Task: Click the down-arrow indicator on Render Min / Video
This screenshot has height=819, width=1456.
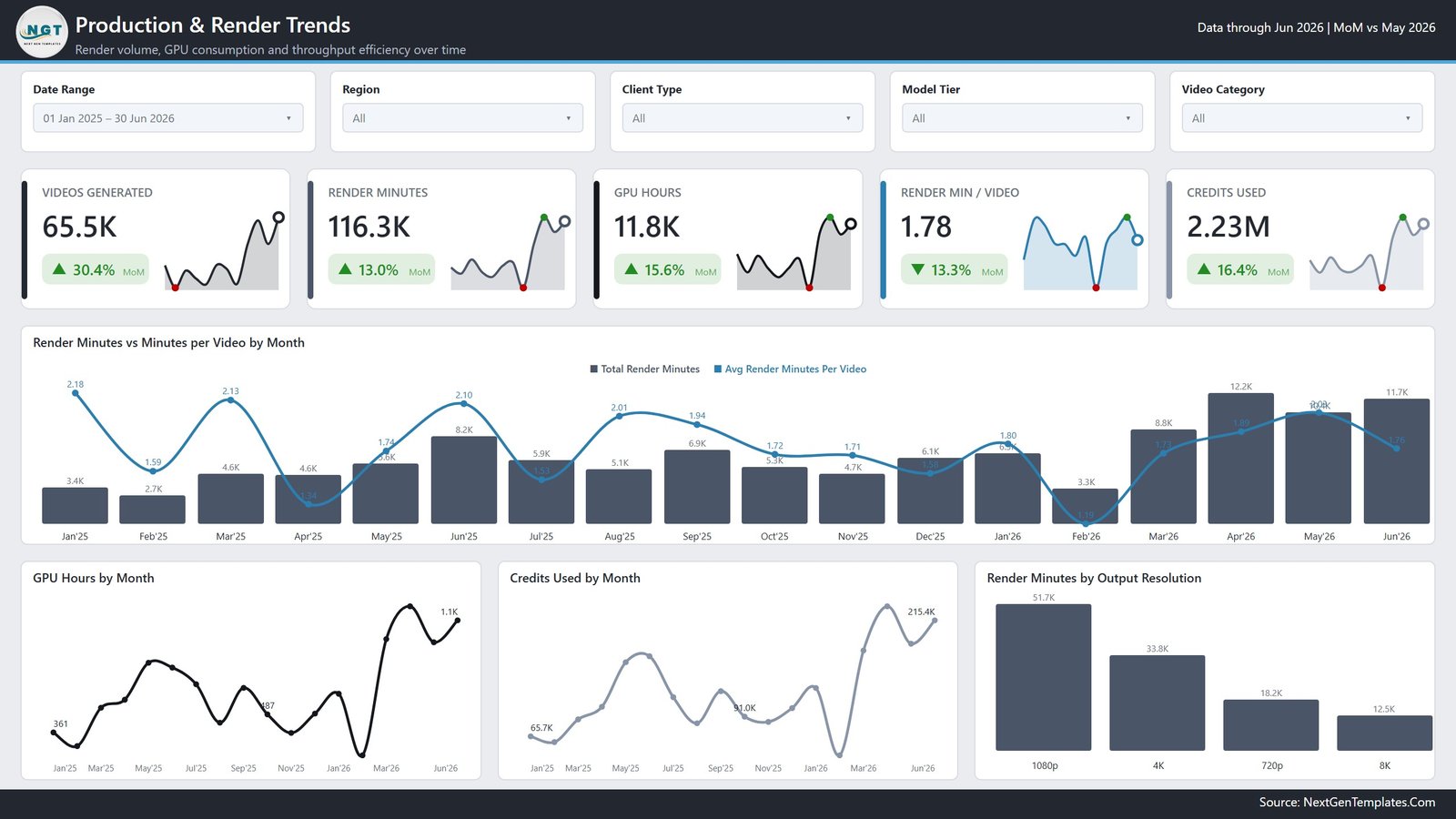Action: tap(917, 269)
